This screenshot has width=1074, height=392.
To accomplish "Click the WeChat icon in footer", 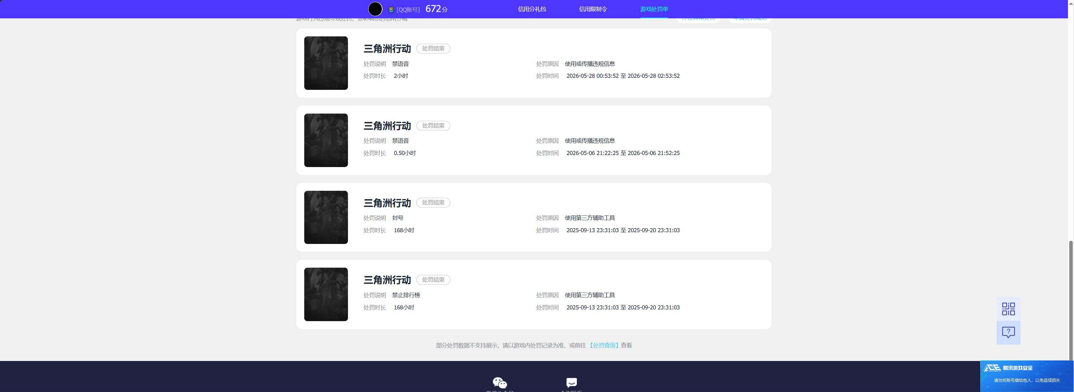I will coord(500,383).
